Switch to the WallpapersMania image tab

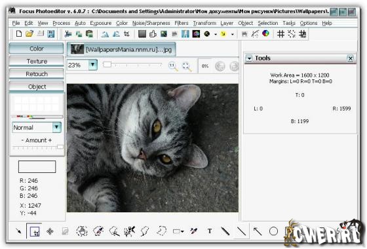121,49
